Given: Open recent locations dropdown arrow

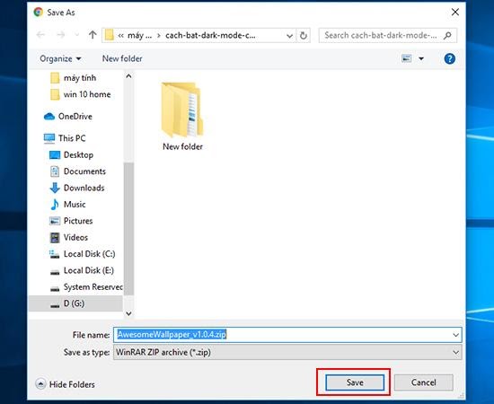Looking at the screenshot, I should click(76, 35).
